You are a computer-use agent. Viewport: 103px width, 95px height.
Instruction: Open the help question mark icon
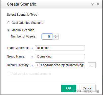[93, 4]
